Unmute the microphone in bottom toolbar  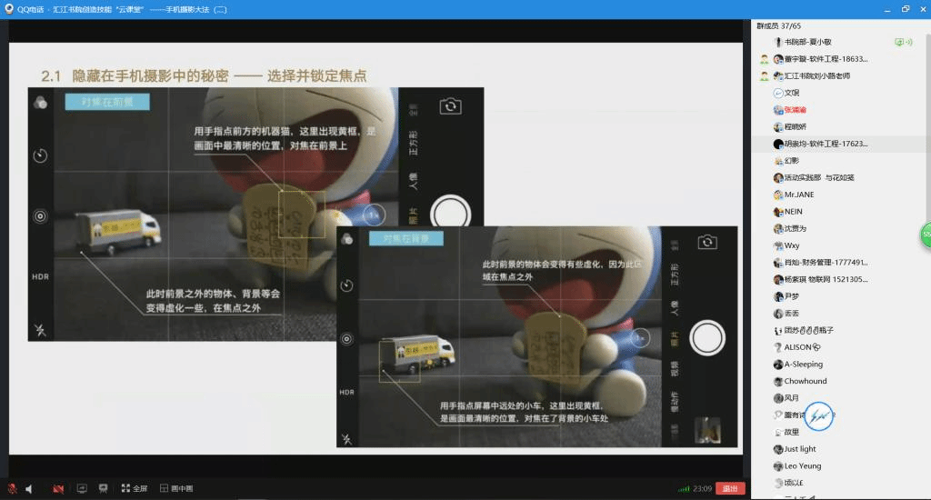[x=12, y=489]
